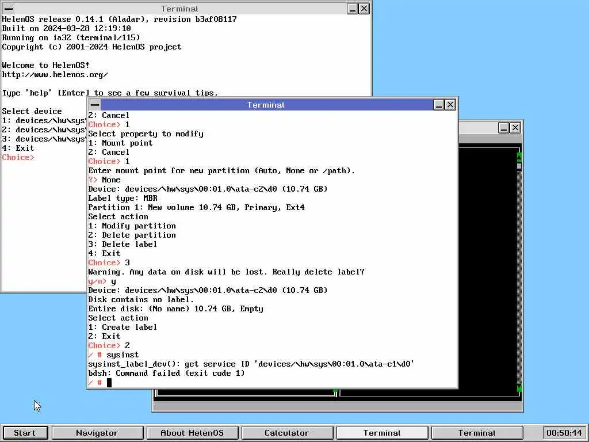The width and height of the screenshot is (589, 442).
Task: Click the 'HelenOS release 0.14.1 (Aladar)' line
Action: pyautogui.click(x=120, y=19)
